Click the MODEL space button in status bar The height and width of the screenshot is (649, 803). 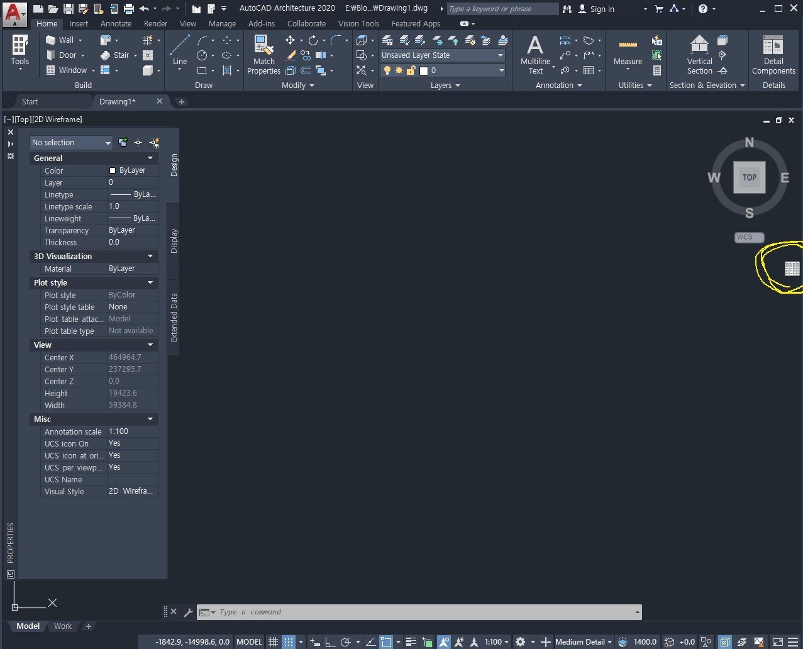pyautogui.click(x=249, y=642)
